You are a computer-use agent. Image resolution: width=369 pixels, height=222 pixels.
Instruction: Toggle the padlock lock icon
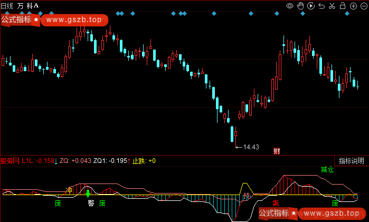coord(342,6)
